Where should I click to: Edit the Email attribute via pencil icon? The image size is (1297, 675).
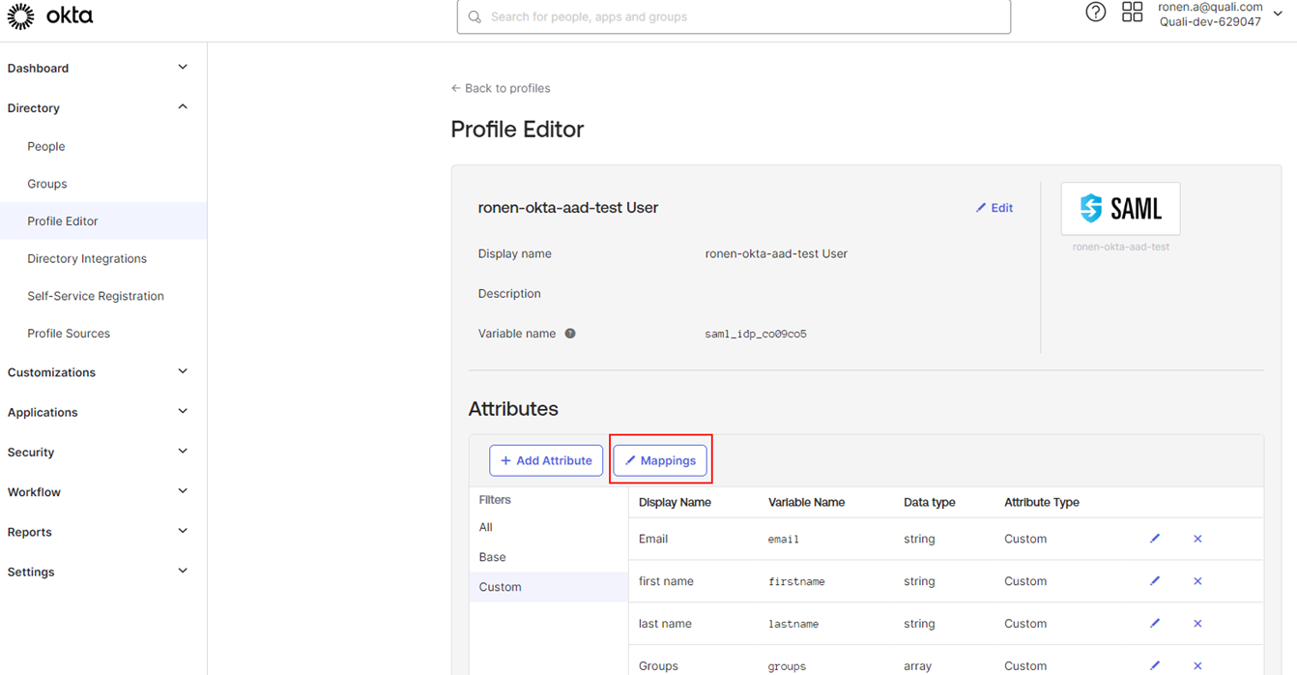(1155, 539)
